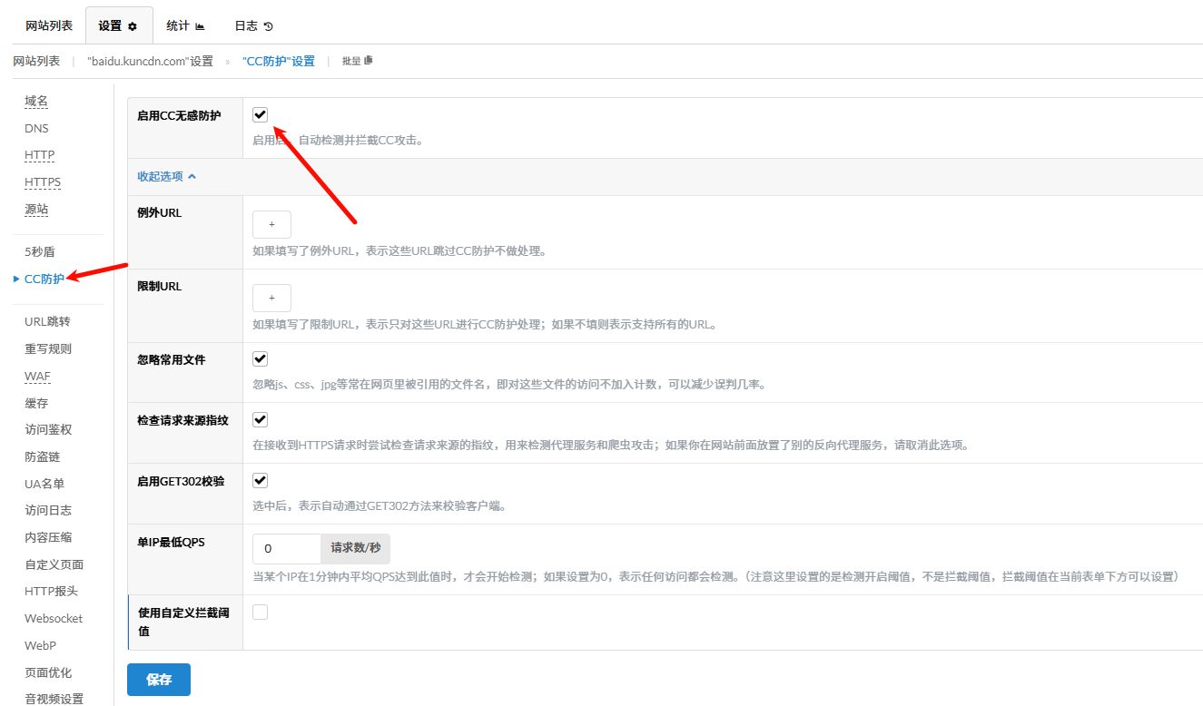The image size is (1203, 706).
Task: Enable 使用自定义拦截阈值 checkbox
Action: click(x=260, y=613)
